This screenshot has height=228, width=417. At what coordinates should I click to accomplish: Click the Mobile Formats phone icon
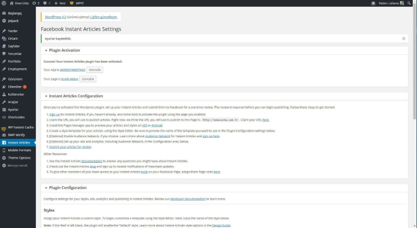coord(4,150)
